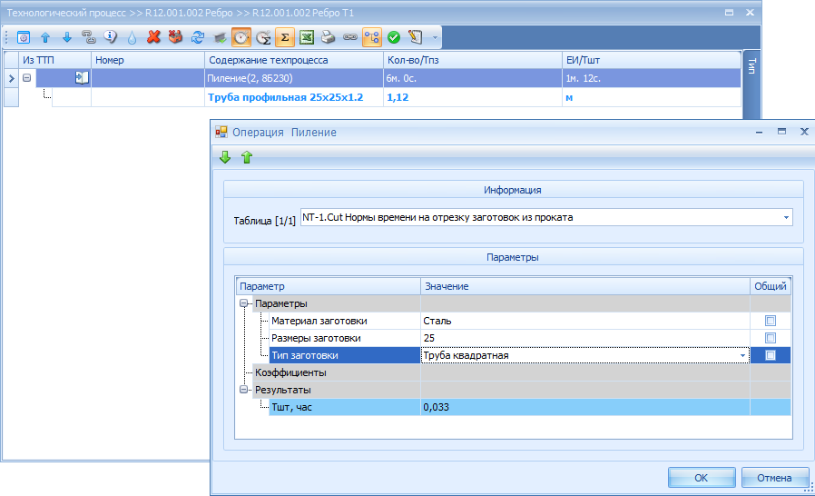Screen dimensions: 815x496
Task: Collapse the Параметры tree node
Action: pos(243,303)
